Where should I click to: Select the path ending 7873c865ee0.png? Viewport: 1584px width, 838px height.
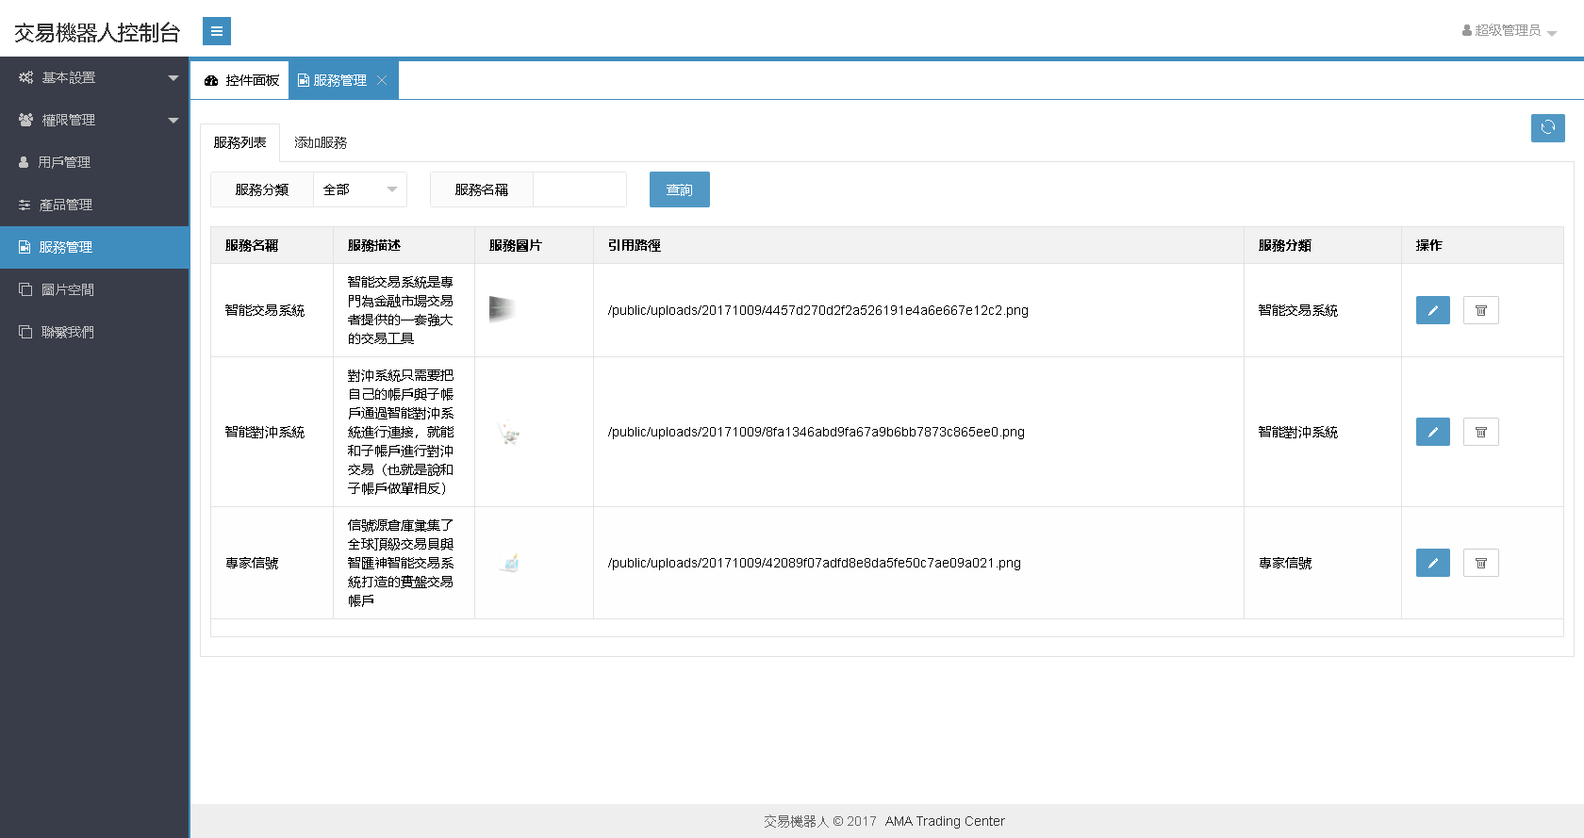[816, 432]
